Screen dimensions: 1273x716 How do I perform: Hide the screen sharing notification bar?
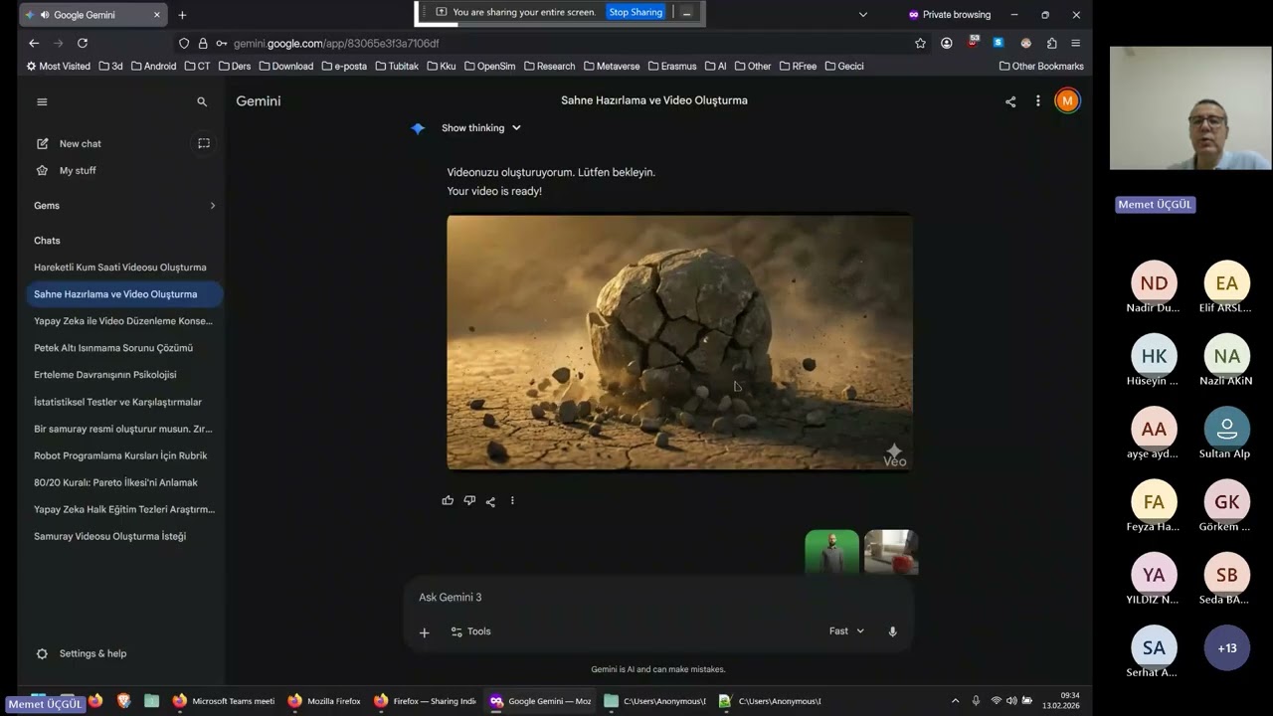[x=686, y=12]
